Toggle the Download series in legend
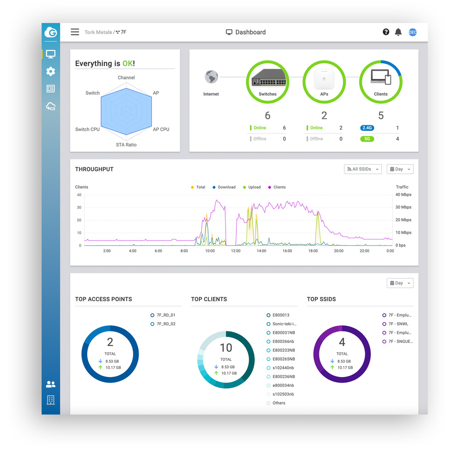Image resolution: width=454 pixels, height=454 pixels. [224, 187]
